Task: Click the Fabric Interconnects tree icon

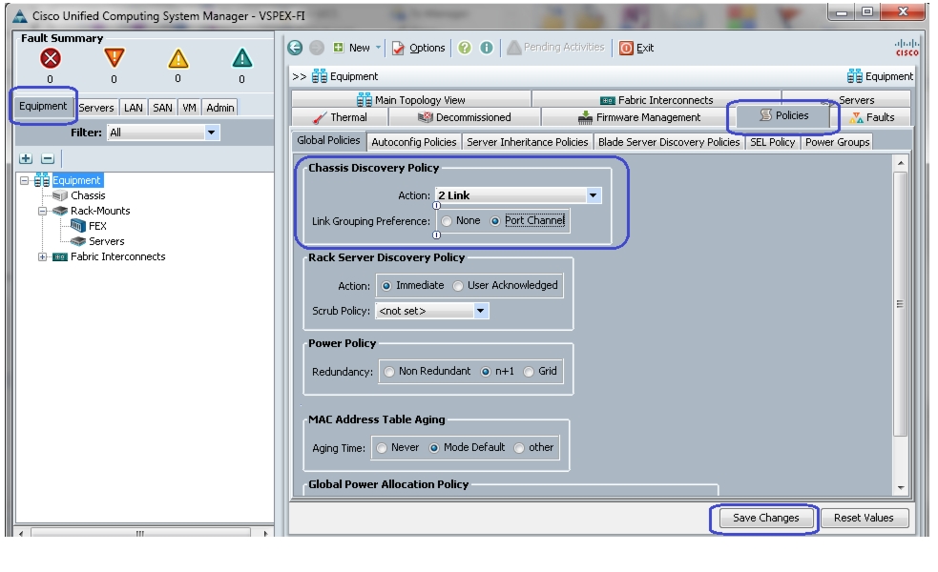Action: tap(60, 257)
